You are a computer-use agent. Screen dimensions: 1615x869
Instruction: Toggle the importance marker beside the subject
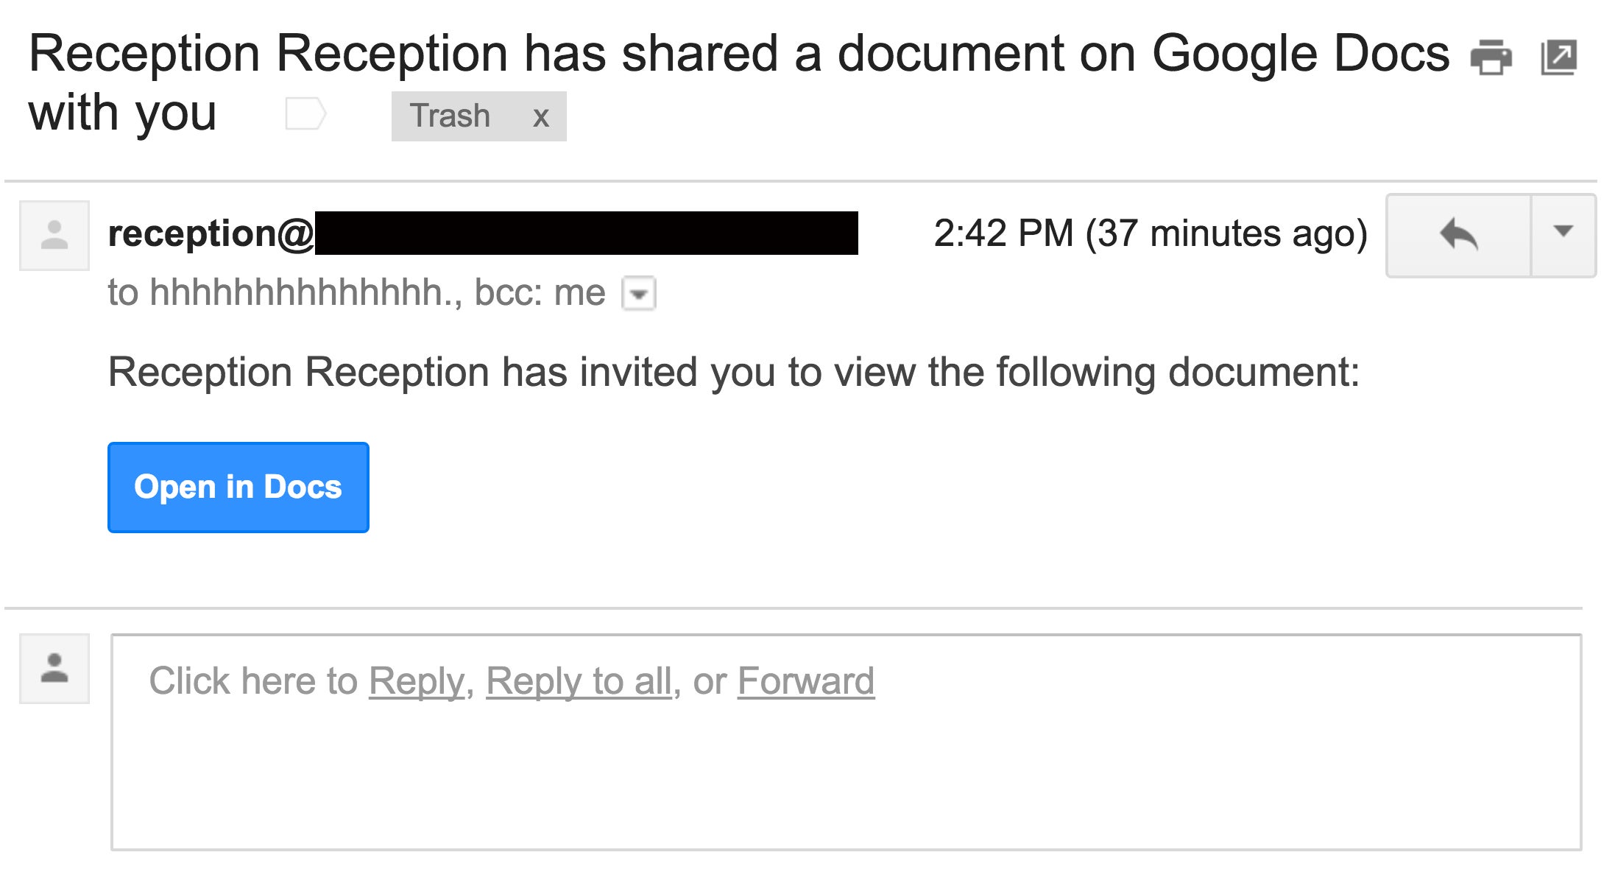tap(305, 114)
